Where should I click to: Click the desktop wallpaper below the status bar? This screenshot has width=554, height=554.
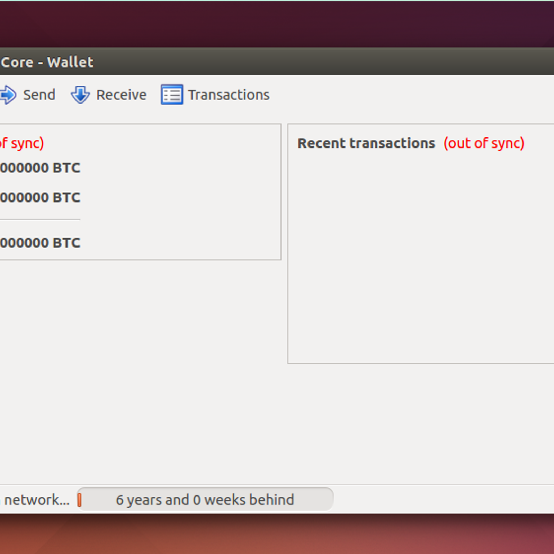point(277,534)
